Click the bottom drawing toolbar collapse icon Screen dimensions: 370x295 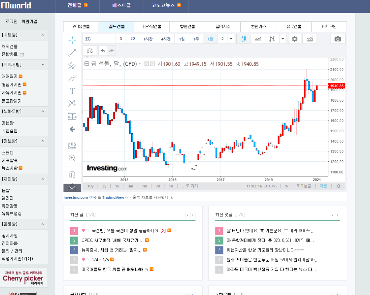click(x=72, y=188)
